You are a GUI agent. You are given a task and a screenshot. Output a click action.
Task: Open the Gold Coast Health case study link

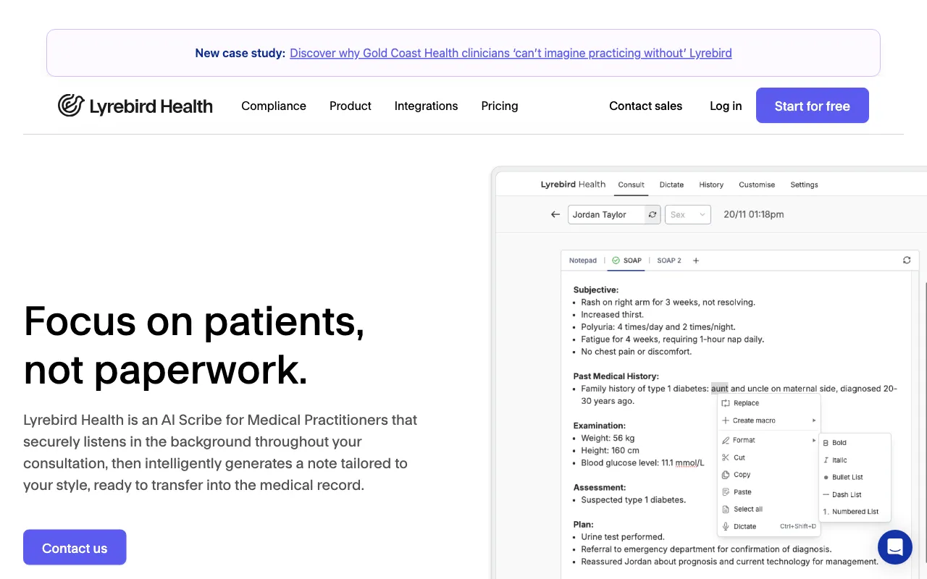point(511,53)
